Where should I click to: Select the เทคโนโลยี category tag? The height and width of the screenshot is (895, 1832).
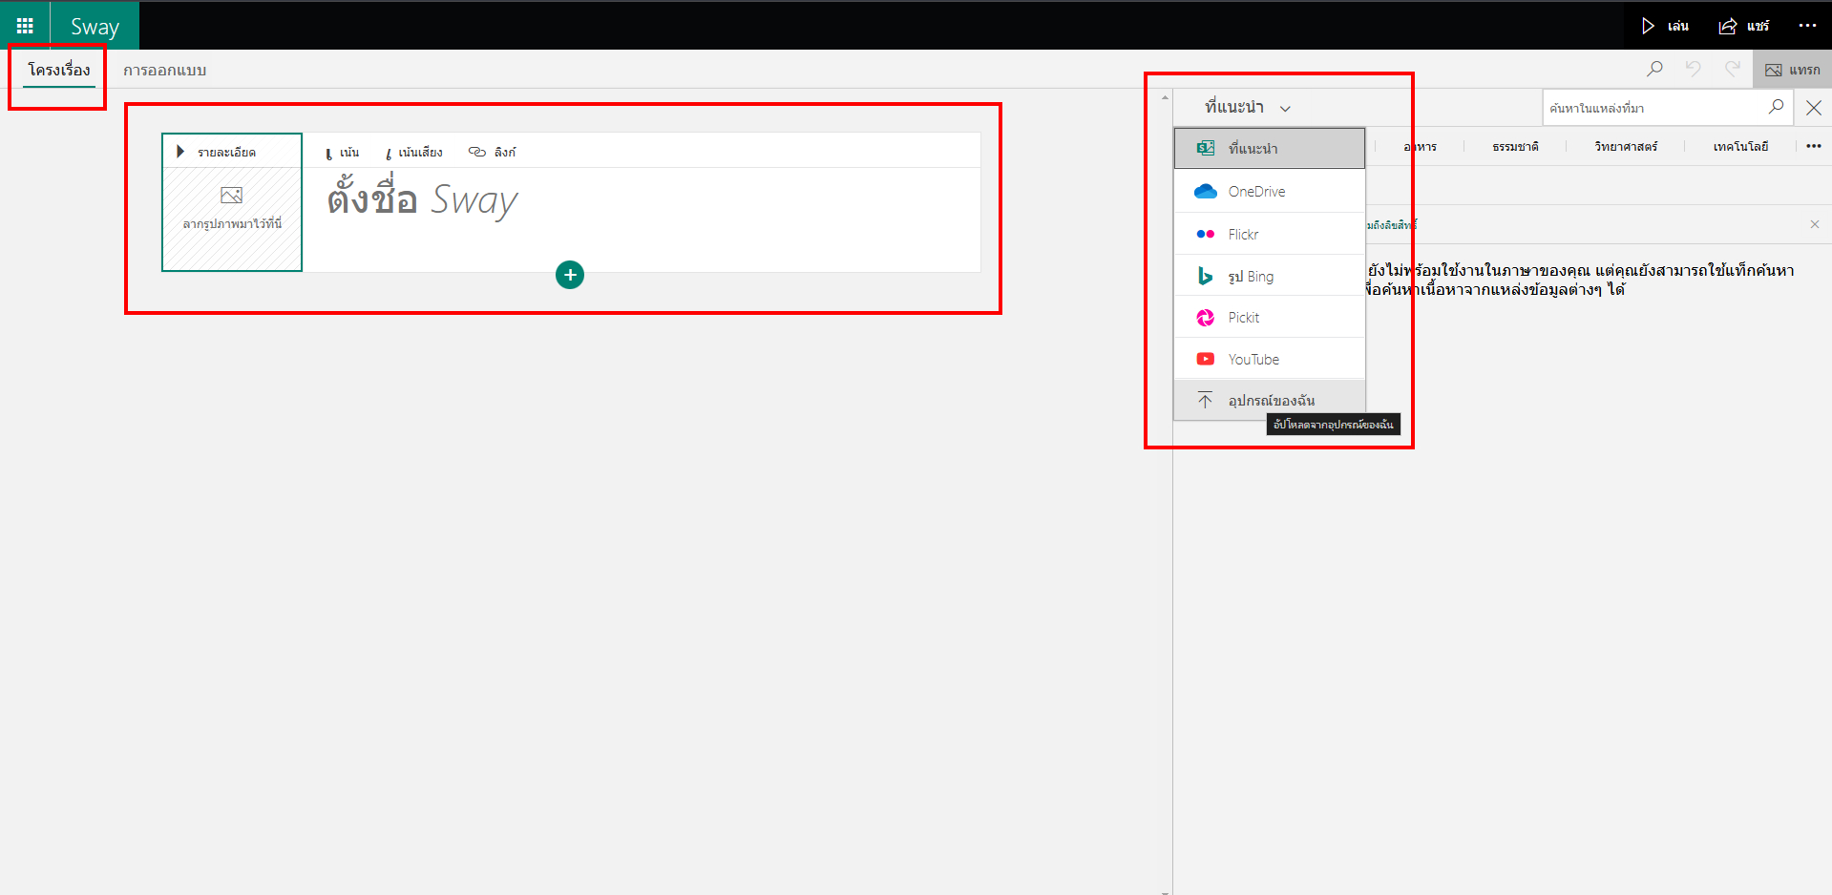point(1740,146)
